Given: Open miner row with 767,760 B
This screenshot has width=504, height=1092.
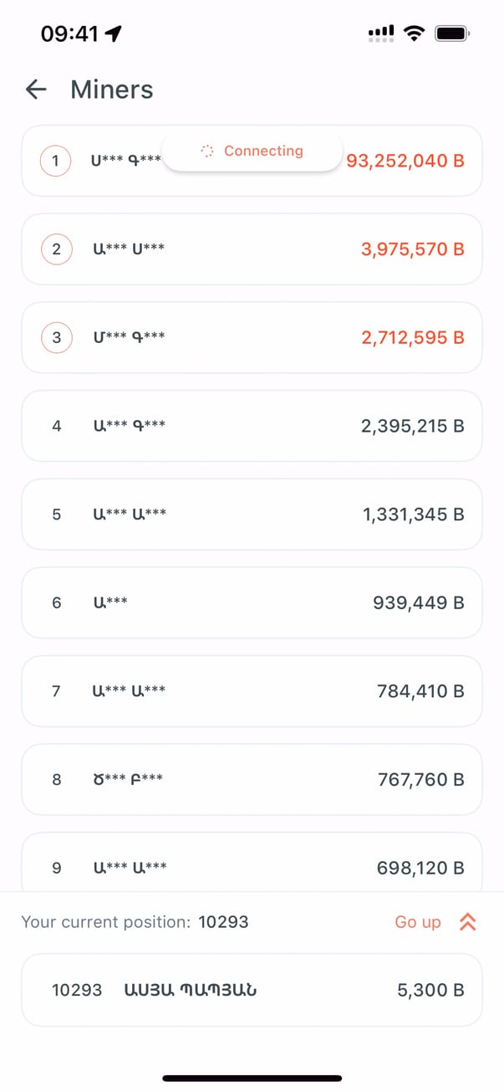Looking at the screenshot, I should click(x=252, y=779).
